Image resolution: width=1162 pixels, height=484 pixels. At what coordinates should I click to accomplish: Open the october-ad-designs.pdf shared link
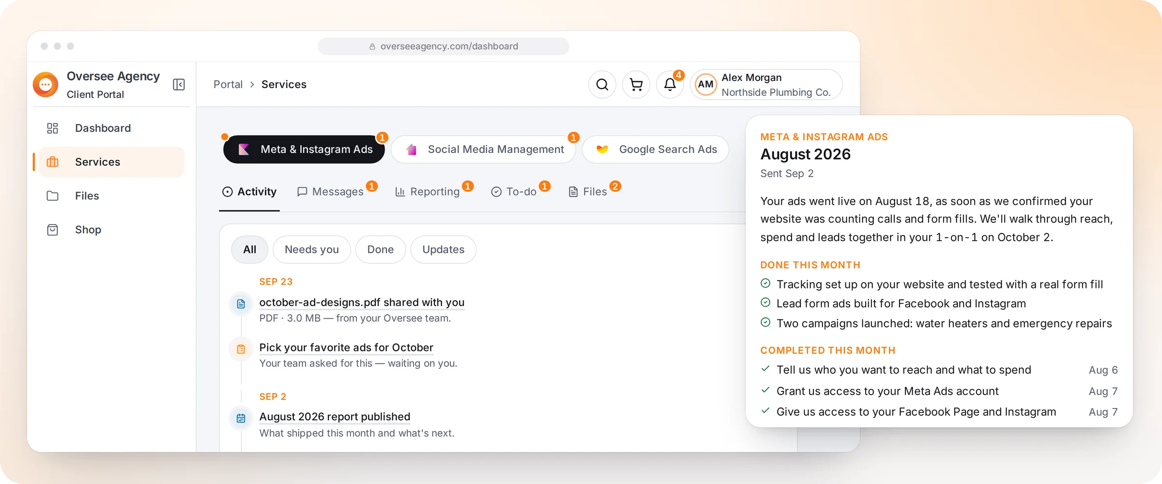(362, 302)
